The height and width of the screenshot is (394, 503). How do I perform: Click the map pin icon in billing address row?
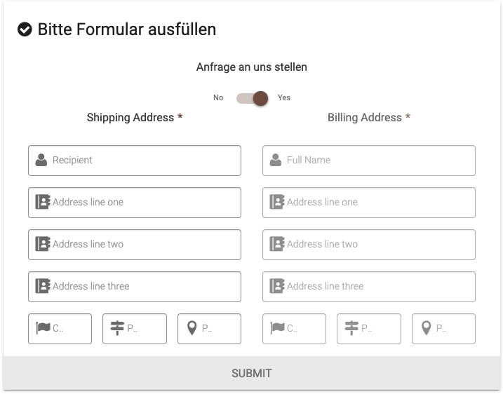(x=426, y=328)
